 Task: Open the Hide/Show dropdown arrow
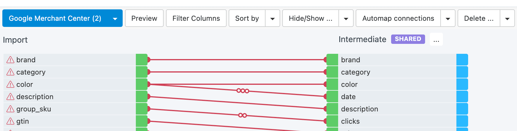coord(346,18)
